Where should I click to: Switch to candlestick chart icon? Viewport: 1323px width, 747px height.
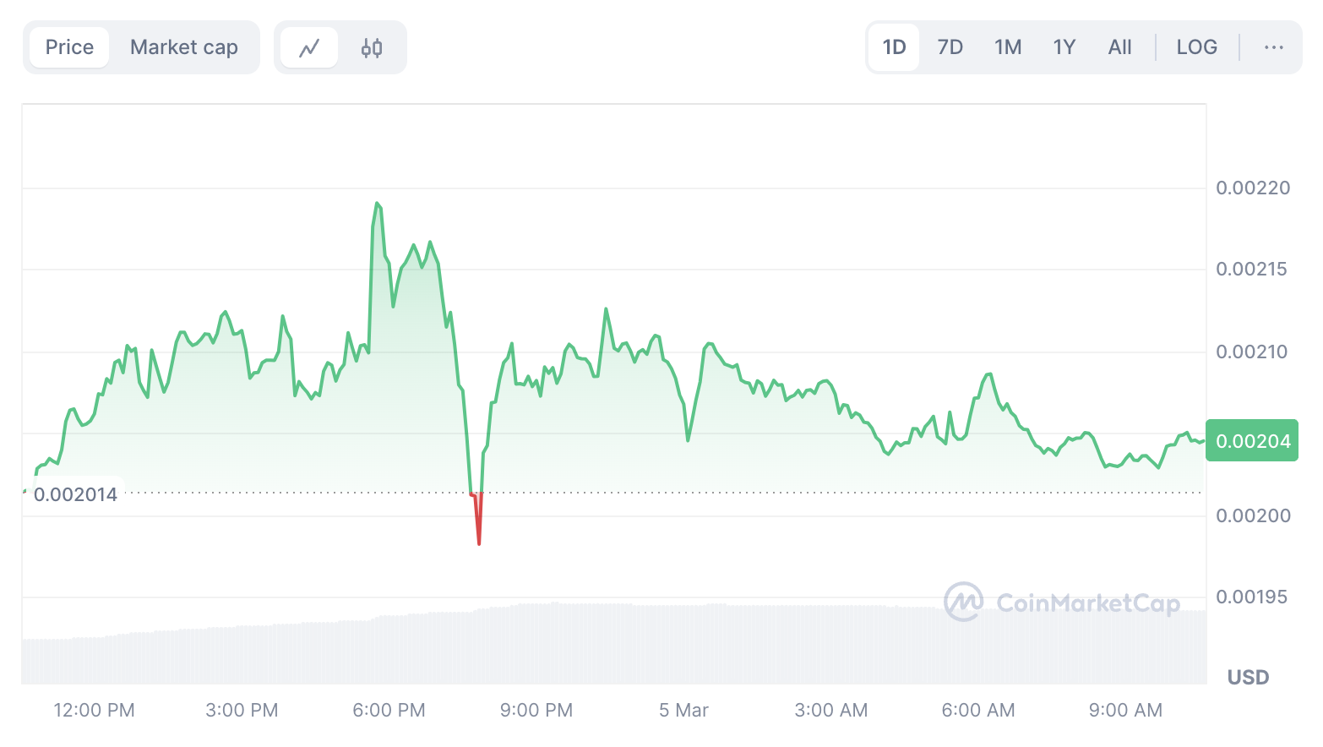(x=372, y=47)
